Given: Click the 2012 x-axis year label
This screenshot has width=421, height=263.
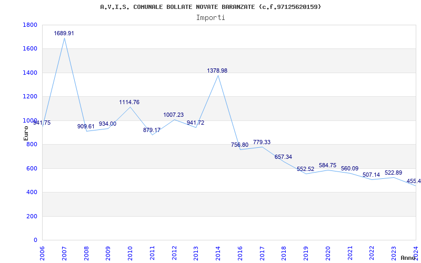Looking at the screenshot, I should click(174, 253).
